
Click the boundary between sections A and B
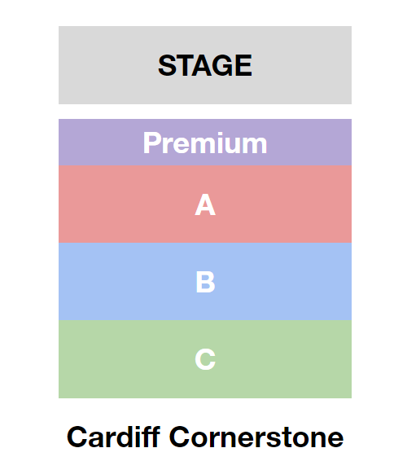205,243
